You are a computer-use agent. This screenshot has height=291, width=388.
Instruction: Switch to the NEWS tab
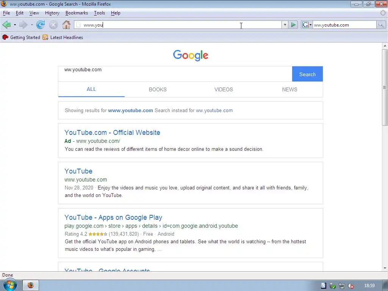[290, 89]
